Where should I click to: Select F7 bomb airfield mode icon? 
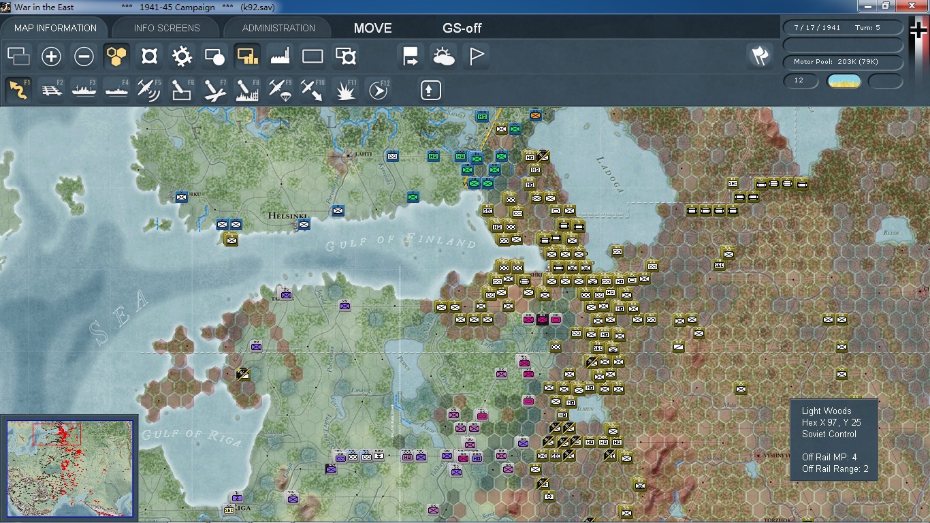click(x=215, y=90)
